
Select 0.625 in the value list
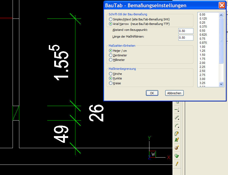pyautogui.click(x=203, y=35)
